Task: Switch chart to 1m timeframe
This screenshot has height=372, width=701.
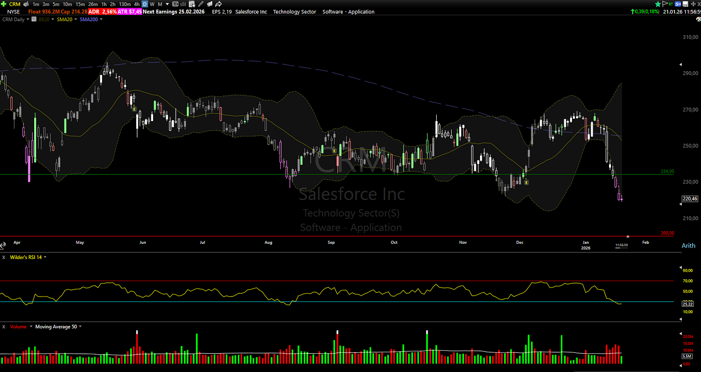Action: tap(36, 4)
